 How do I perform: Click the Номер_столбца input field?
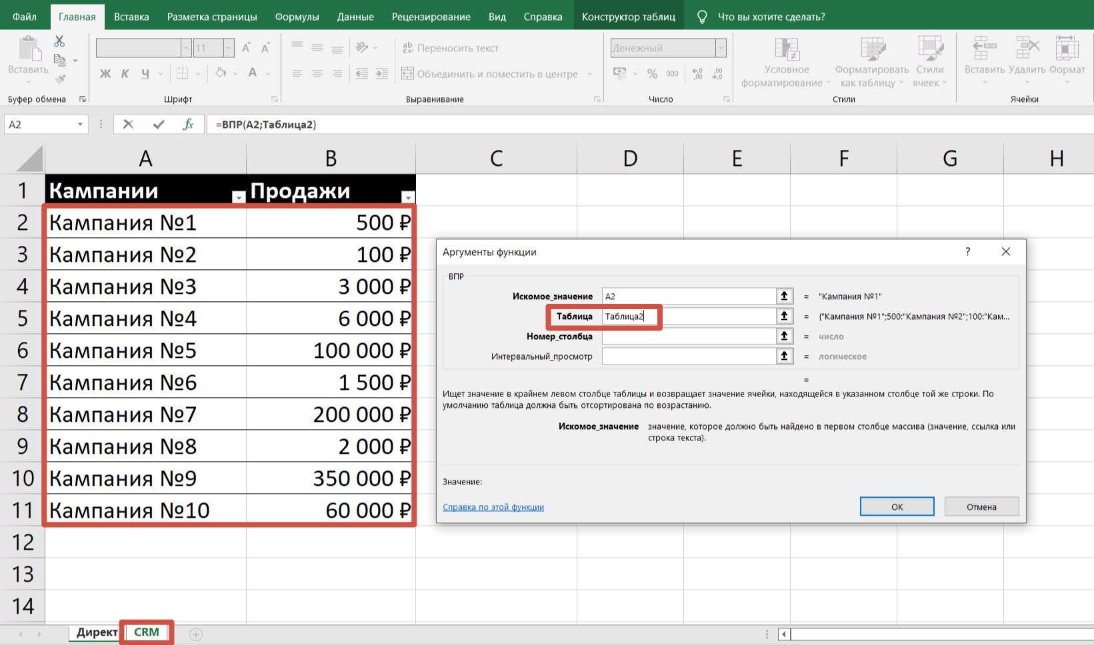(689, 336)
